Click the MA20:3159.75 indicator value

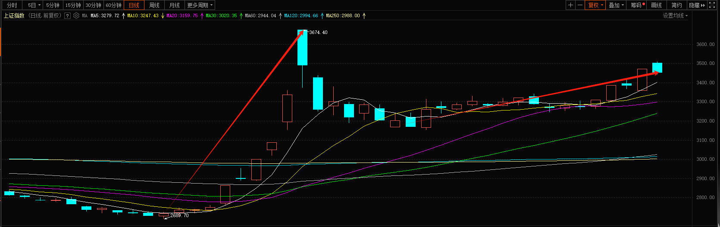point(182,15)
